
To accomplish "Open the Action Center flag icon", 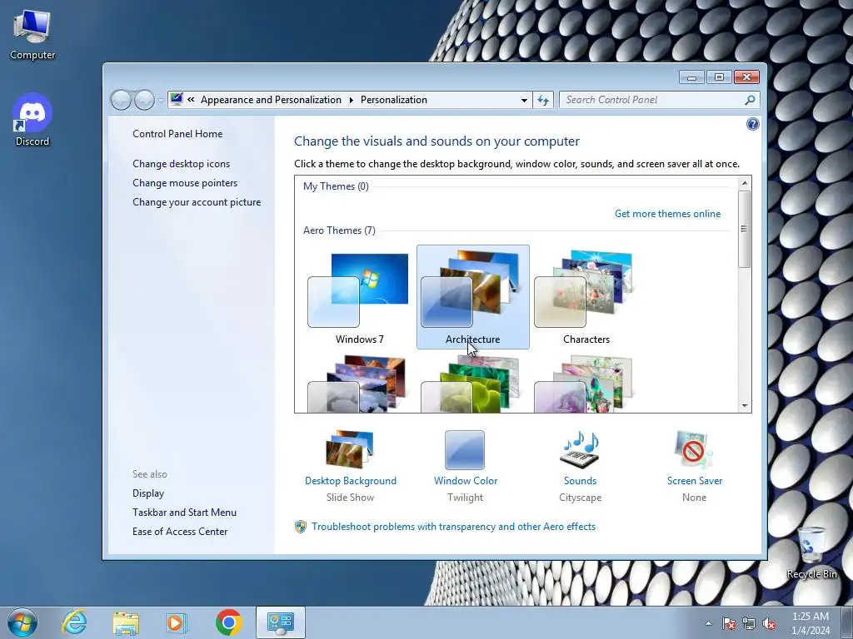I will (729, 623).
